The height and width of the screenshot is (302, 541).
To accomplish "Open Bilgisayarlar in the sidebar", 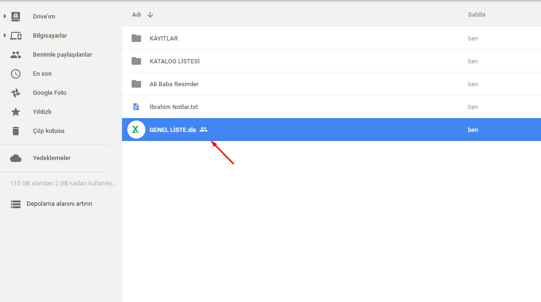I will (x=50, y=36).
